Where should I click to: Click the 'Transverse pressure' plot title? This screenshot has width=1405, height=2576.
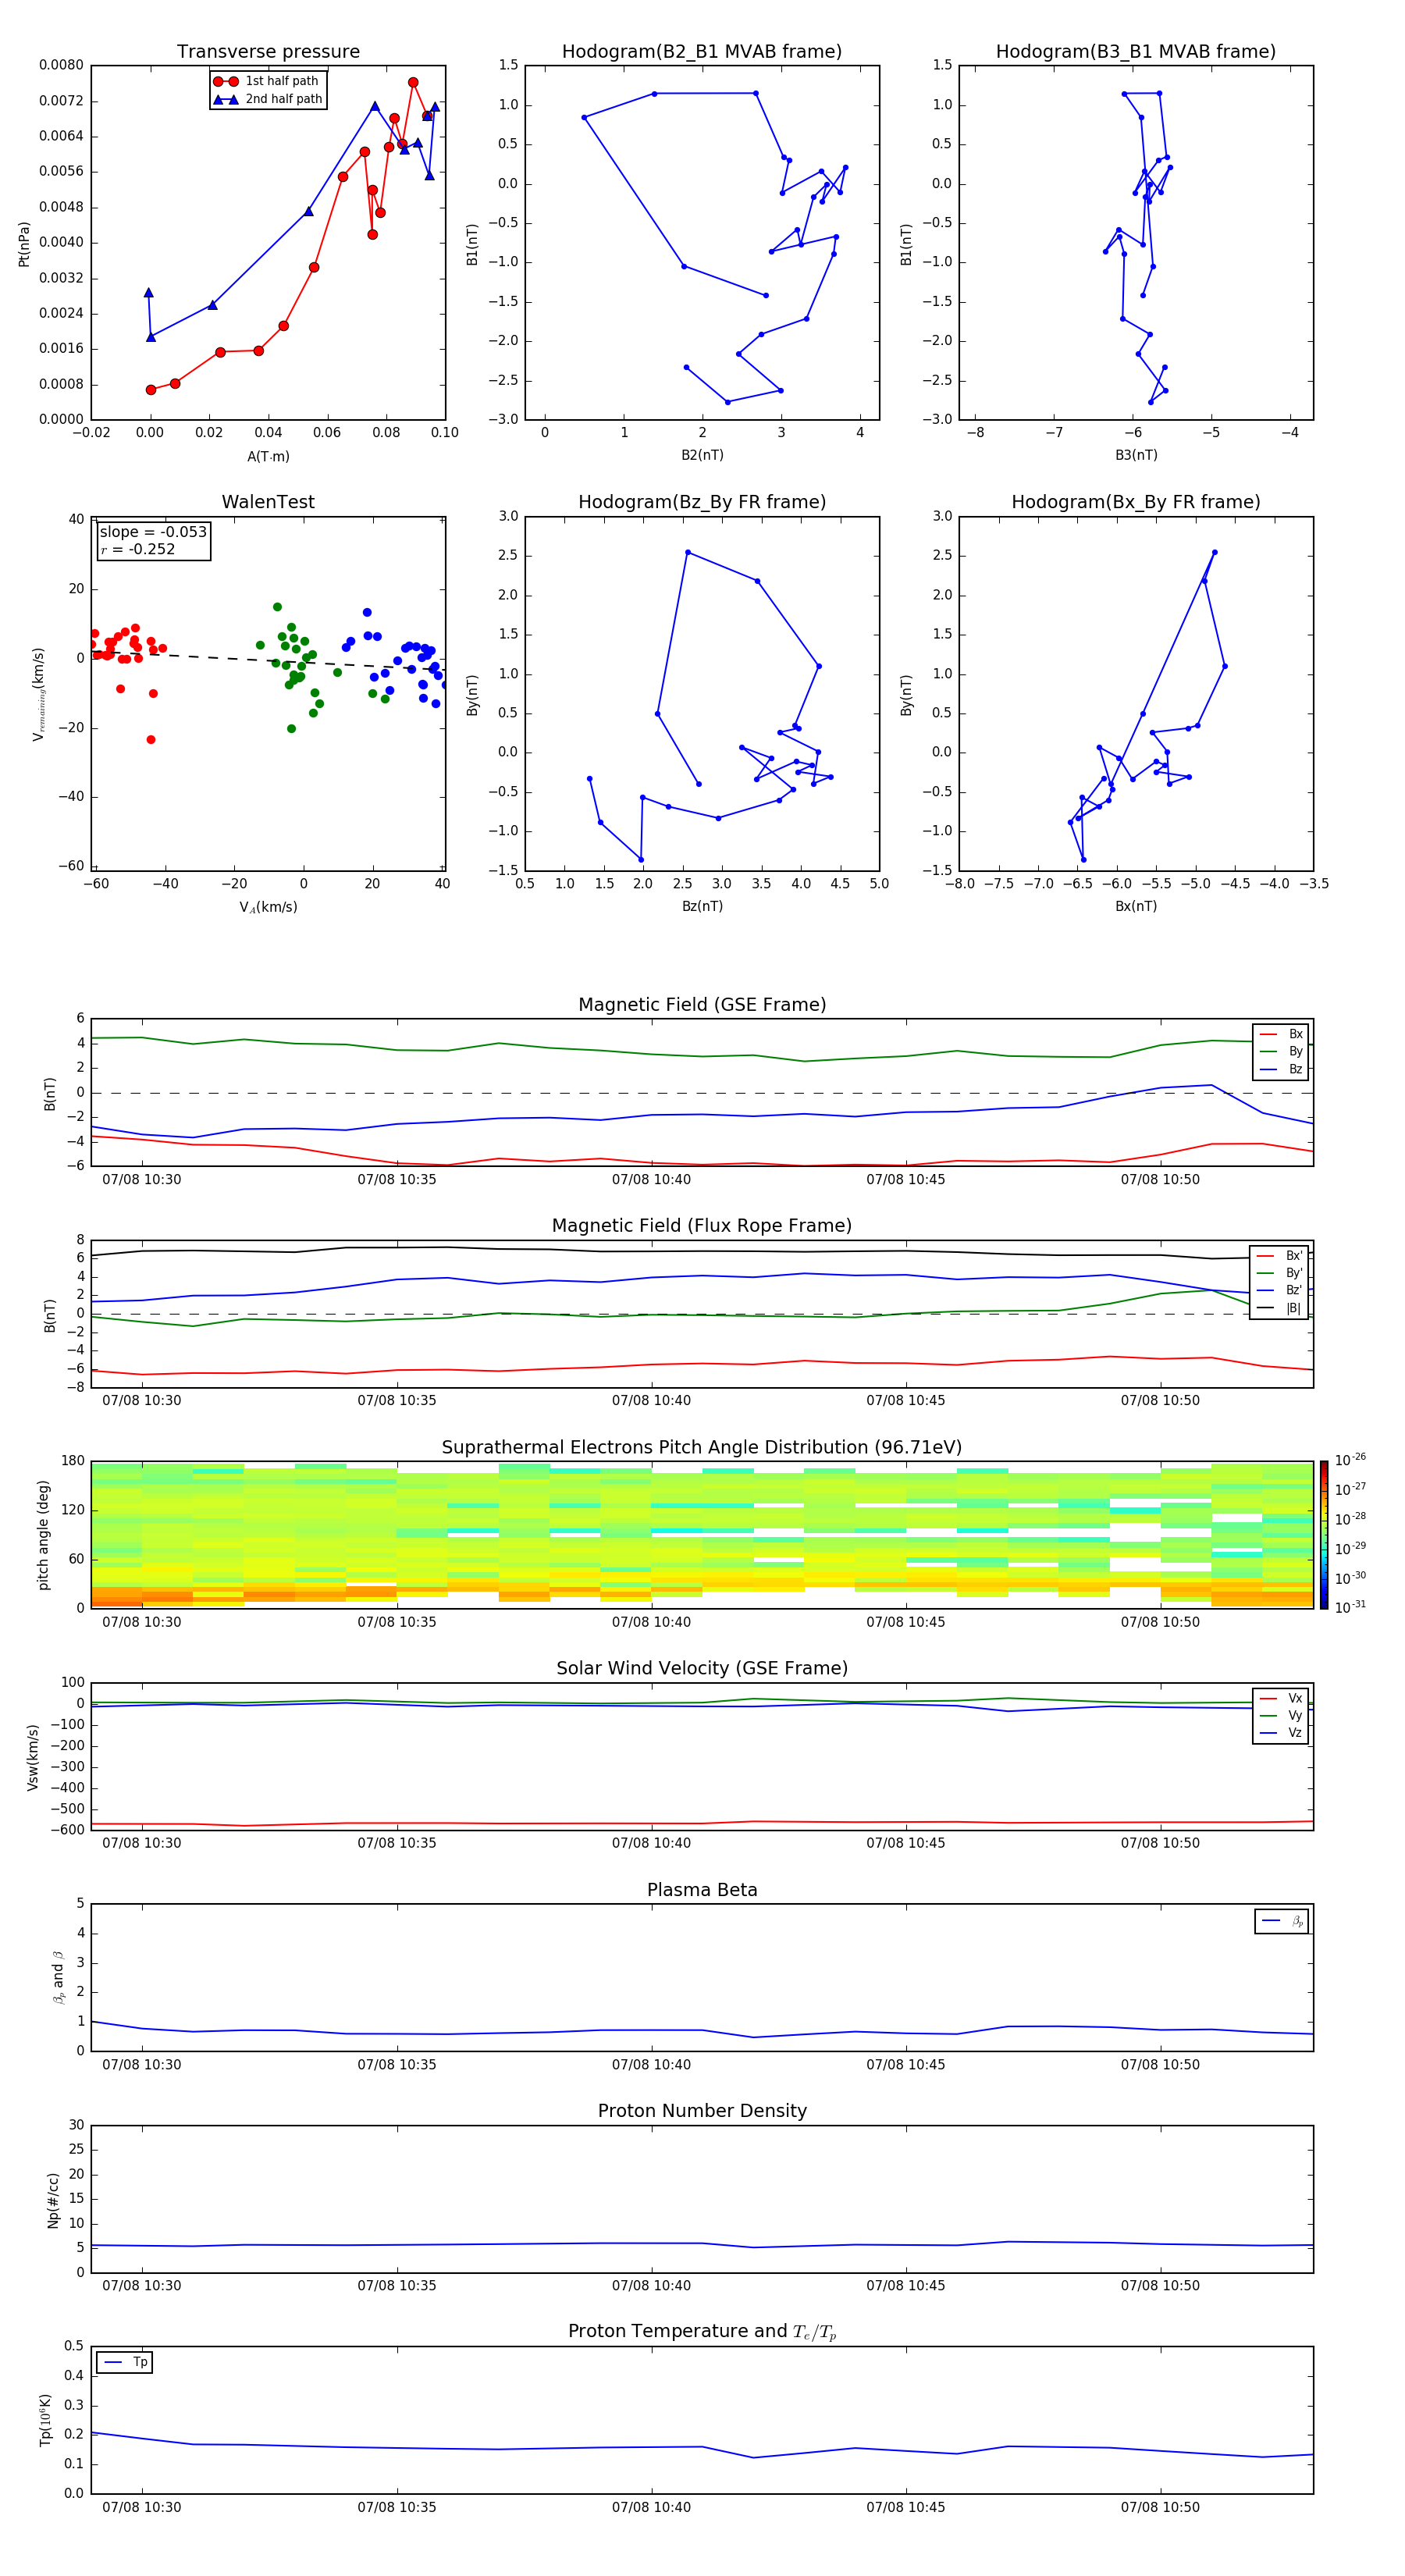click(268, 52)
